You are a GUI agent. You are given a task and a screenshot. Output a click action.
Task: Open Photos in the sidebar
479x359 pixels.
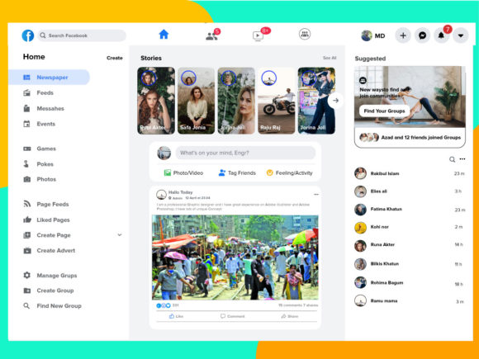[40, 179]
